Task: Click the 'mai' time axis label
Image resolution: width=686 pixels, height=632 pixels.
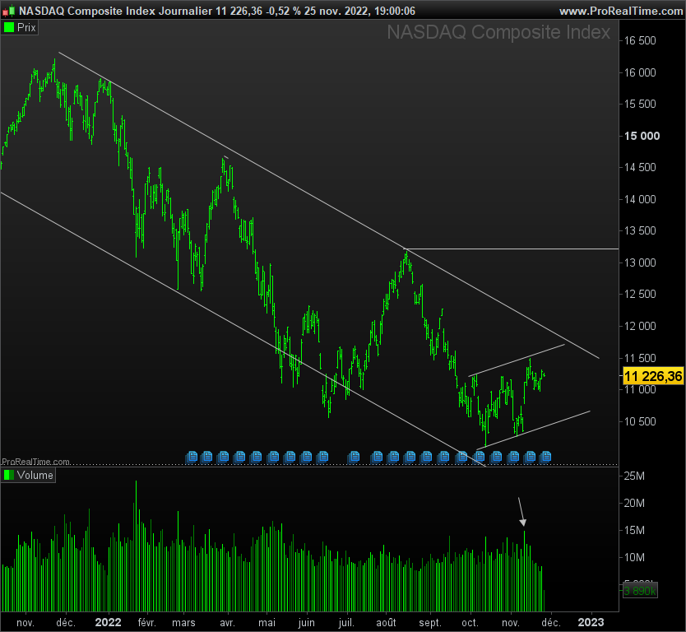Action: (x=267, y=623)
